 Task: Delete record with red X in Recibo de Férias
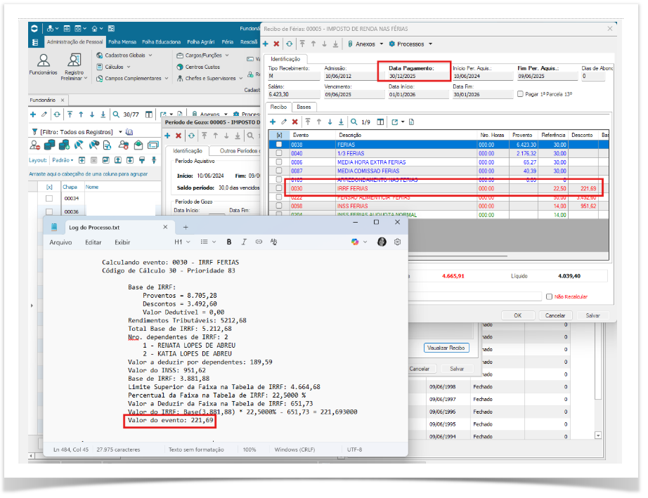click(276, 44)
